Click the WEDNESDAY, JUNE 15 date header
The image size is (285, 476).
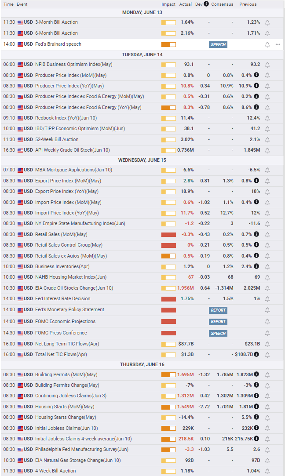click(x=142, y=160)
